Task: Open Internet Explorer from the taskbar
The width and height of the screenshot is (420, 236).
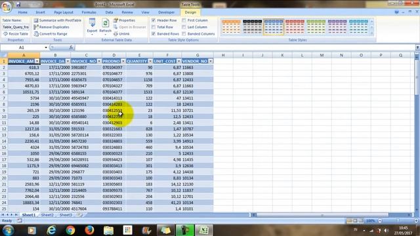Action: coord(51,230)
